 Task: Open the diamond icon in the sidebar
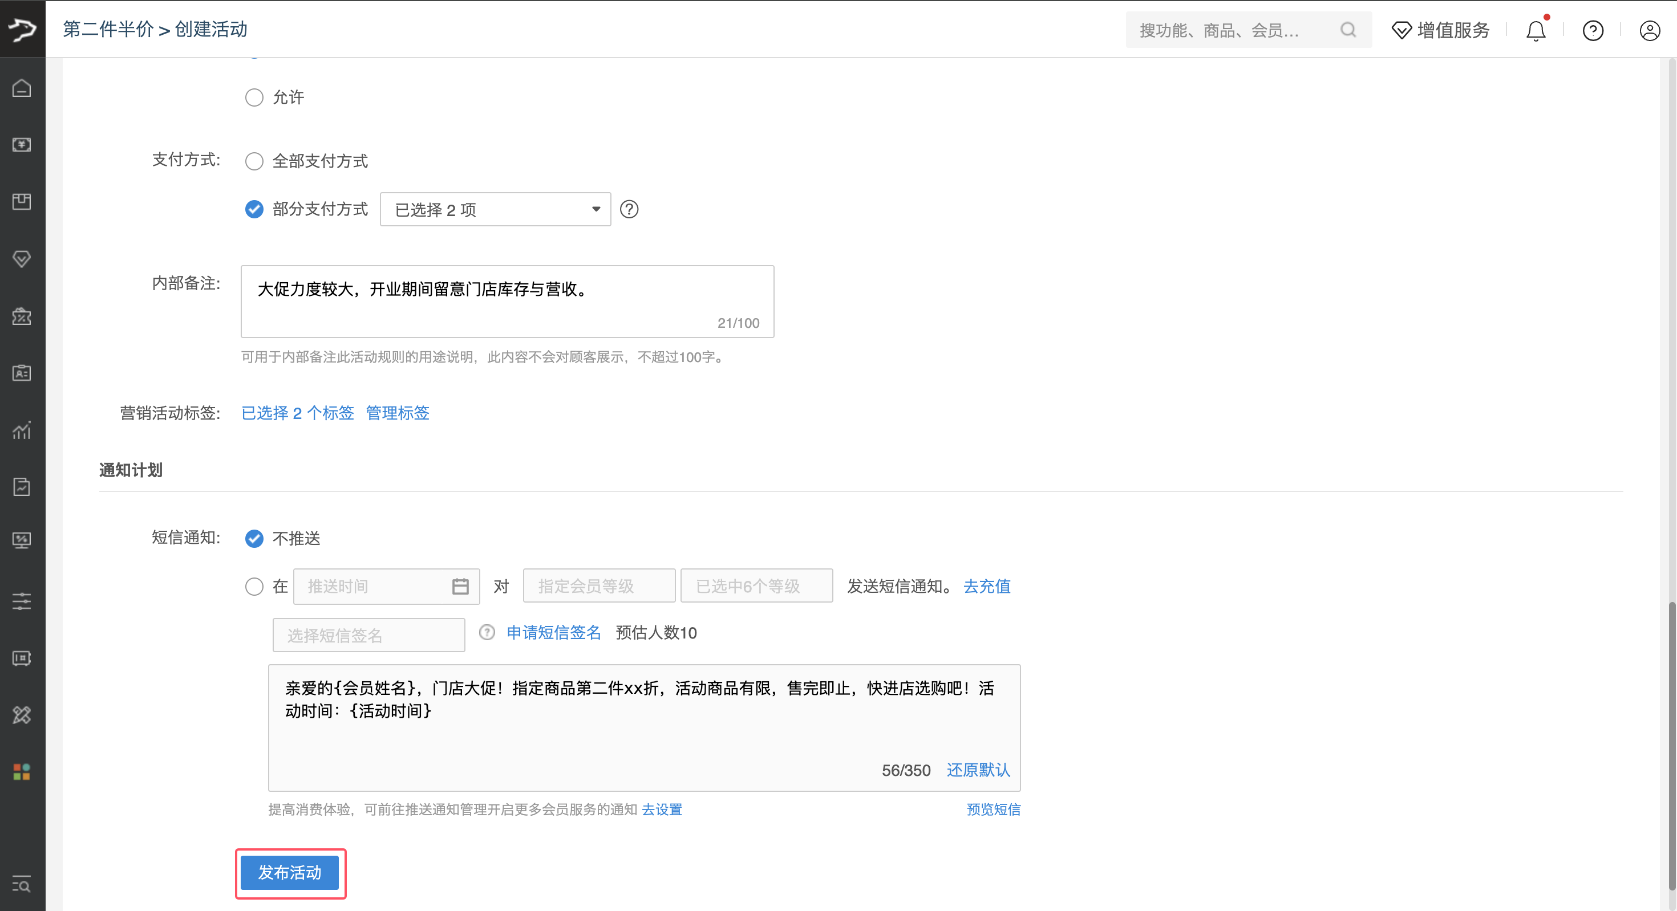[x=22, y=259]
